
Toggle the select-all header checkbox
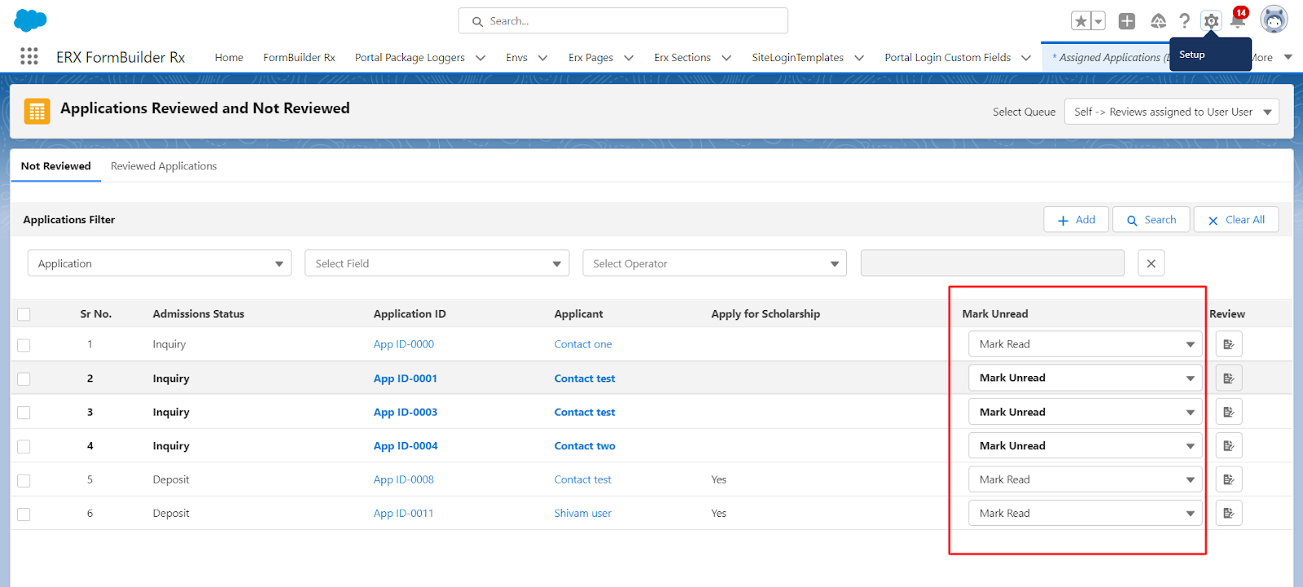pos(24,314)
